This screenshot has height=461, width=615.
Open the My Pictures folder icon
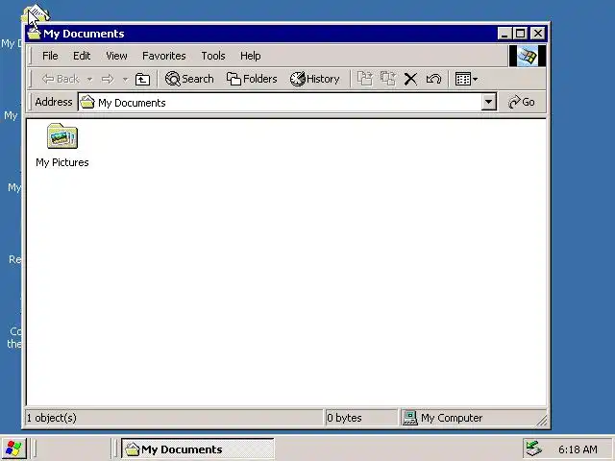coord(62,136)
